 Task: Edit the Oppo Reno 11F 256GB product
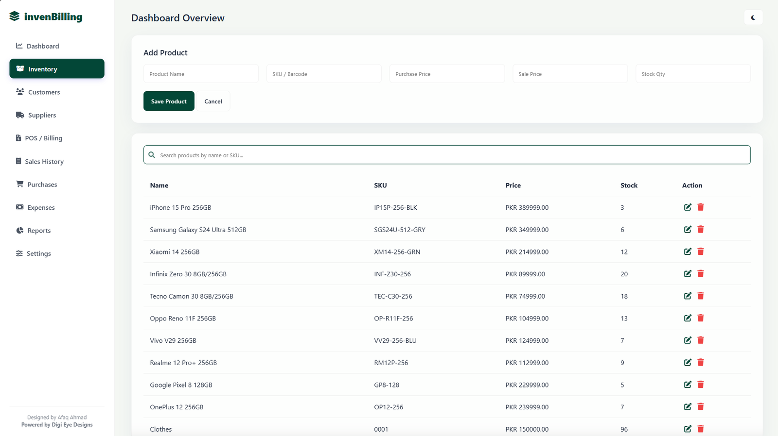(x=688, y=318)
